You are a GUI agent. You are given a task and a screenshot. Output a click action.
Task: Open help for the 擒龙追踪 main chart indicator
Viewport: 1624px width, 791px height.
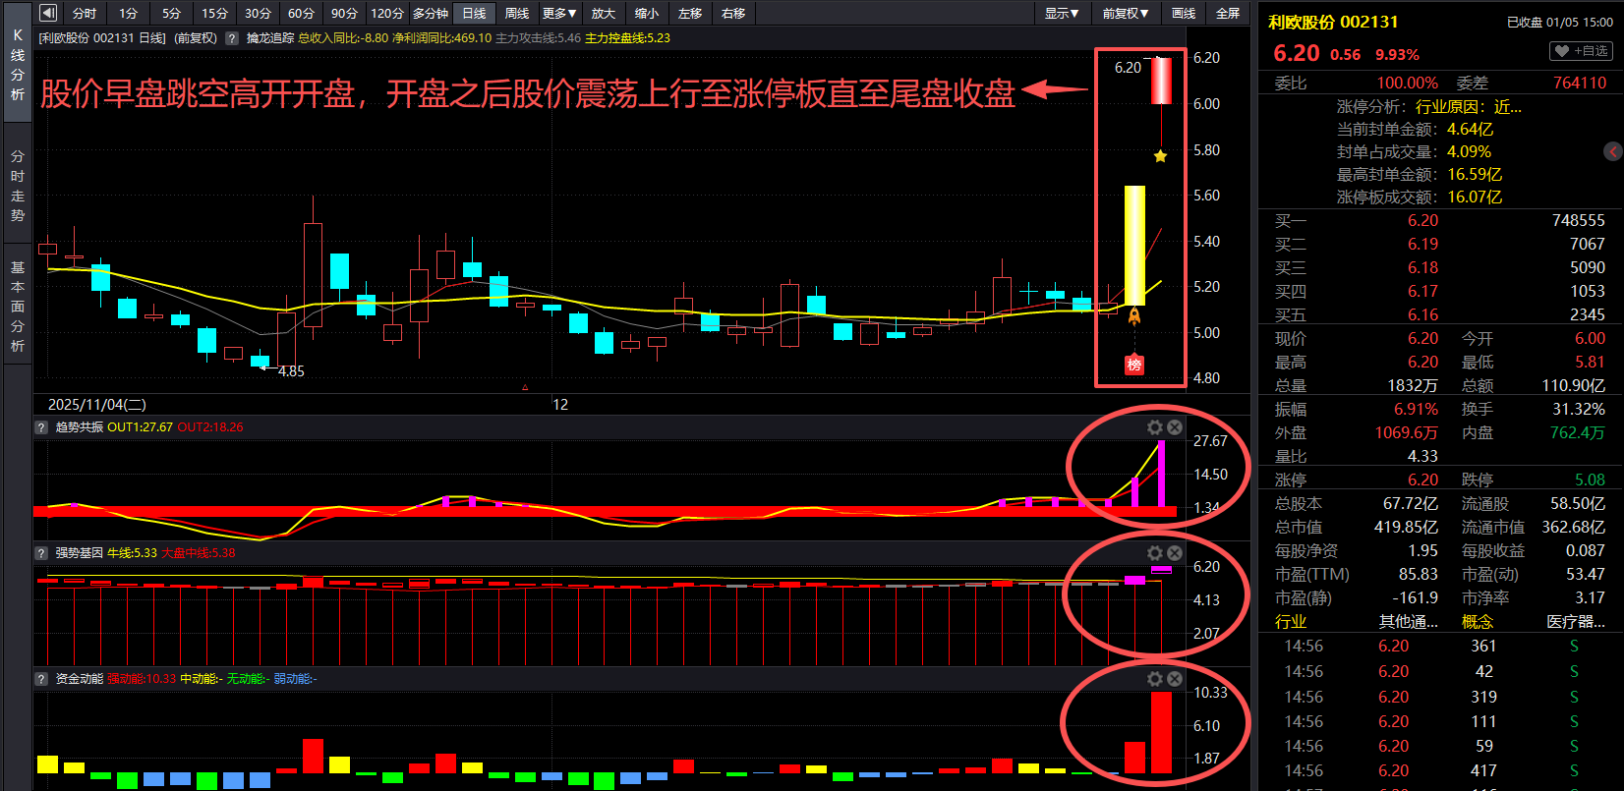coord(232,38)
